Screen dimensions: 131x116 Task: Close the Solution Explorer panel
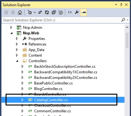click(x=126, y=5)
